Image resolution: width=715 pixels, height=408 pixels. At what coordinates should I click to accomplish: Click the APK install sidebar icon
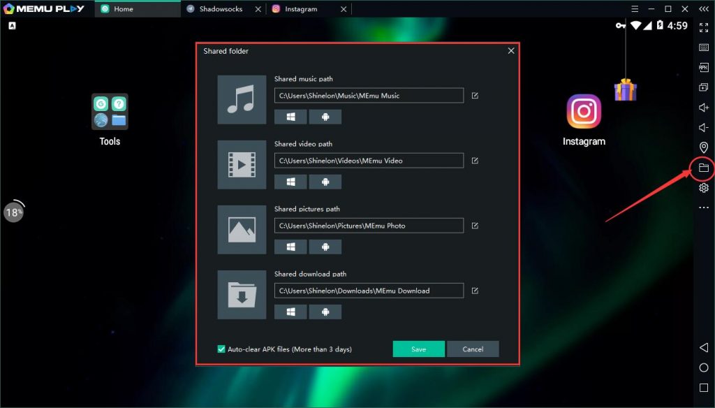pos(703,68)
